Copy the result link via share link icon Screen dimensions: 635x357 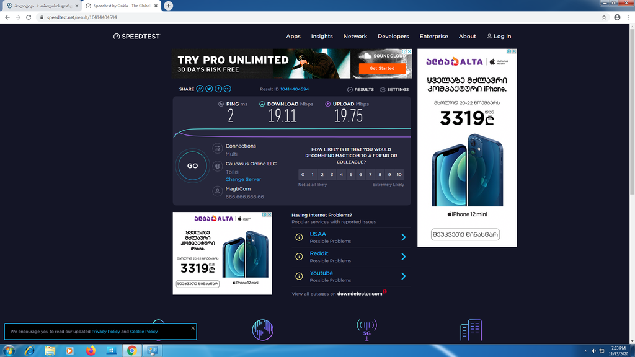(200, 89)
